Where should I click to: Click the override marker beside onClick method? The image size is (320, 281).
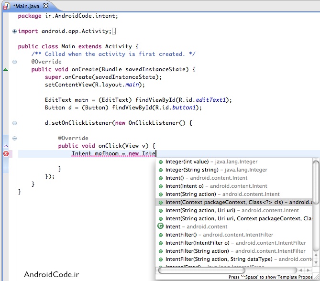click(x=6, y=146)
